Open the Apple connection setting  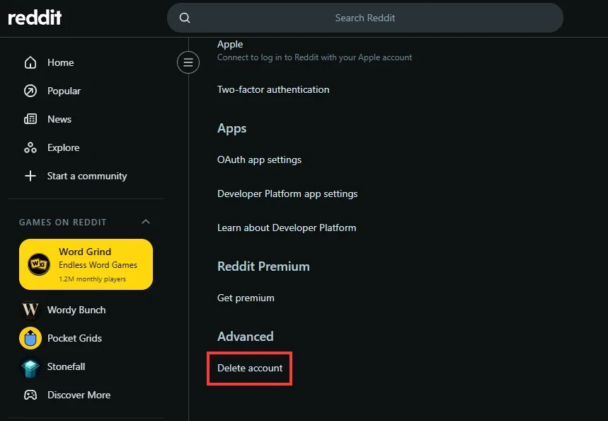coord(230,44)
